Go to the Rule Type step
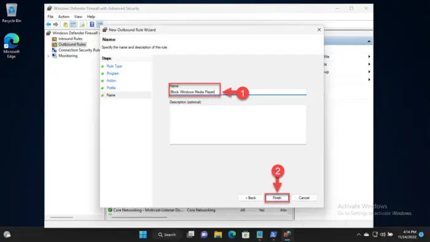Screen dimensions: 430x242 tap(114, 66)
